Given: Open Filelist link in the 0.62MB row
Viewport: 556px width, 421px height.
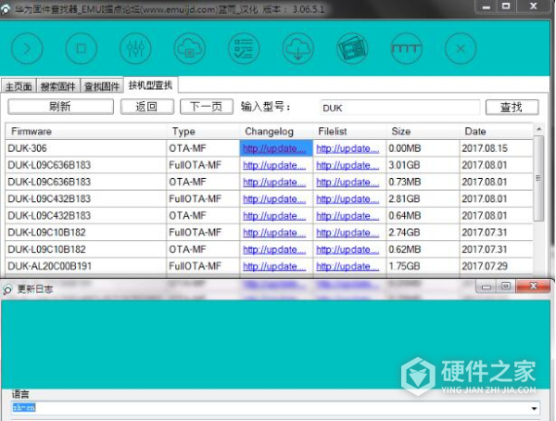Looking at the screenshot, I should pos(347,249).
